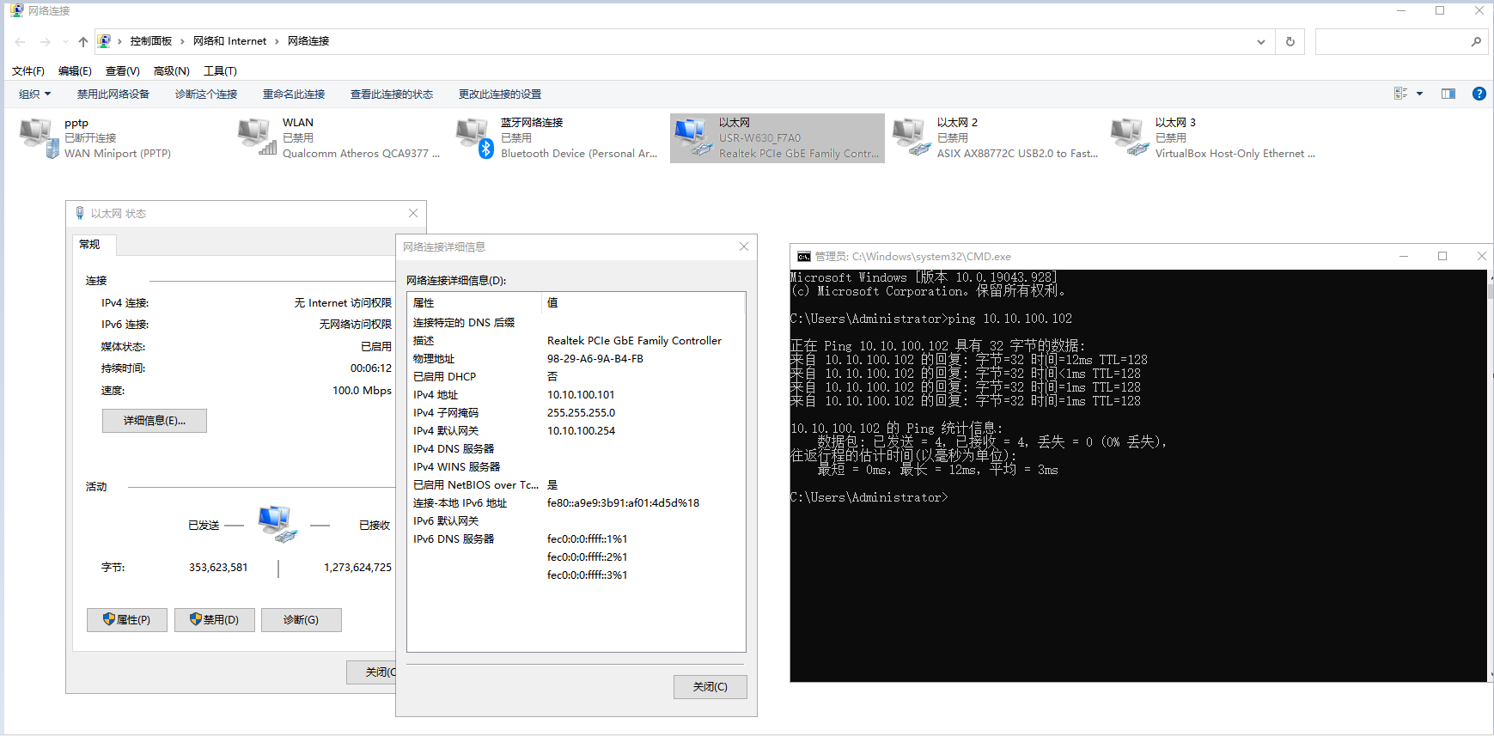This screenshot has height=736, width=1494.
Task: Select the 常规 tab in status dialog
Action: coord(90,245)
